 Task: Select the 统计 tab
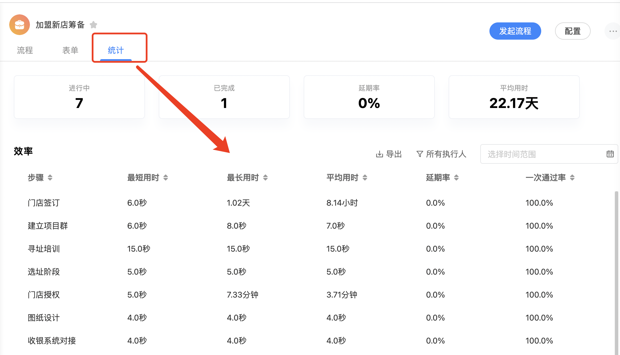coord(116,50)
